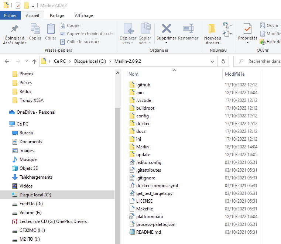Click the title bar new folder quick-access icon
281x244 pixels.
26,6
